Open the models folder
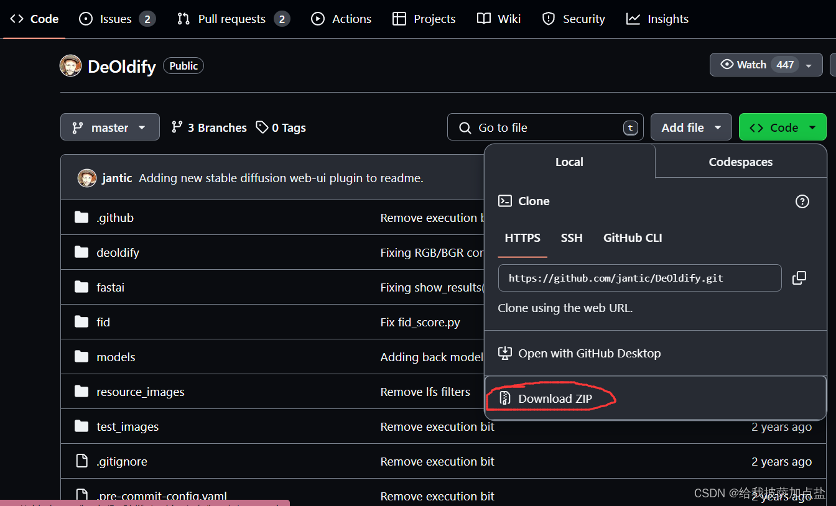The height and width of the screenshot is (506, 836). [x=116, y=357]
